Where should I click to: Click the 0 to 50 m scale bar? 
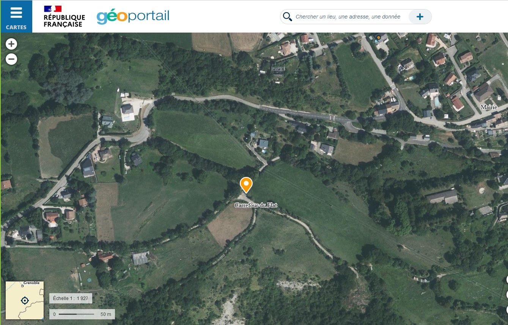coord(82,314)
